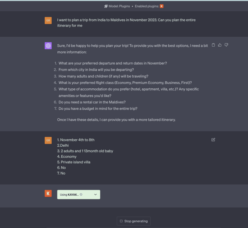This screenshot has height=228, width=248.
Task: Copy the assistant's response with clipboard icon
Action: (x=213, y=45)
